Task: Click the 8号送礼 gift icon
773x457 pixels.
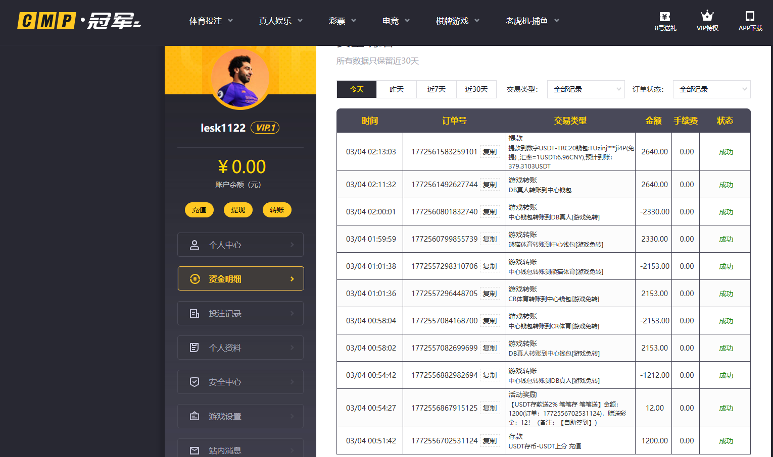Action: (x=664, y=16)
